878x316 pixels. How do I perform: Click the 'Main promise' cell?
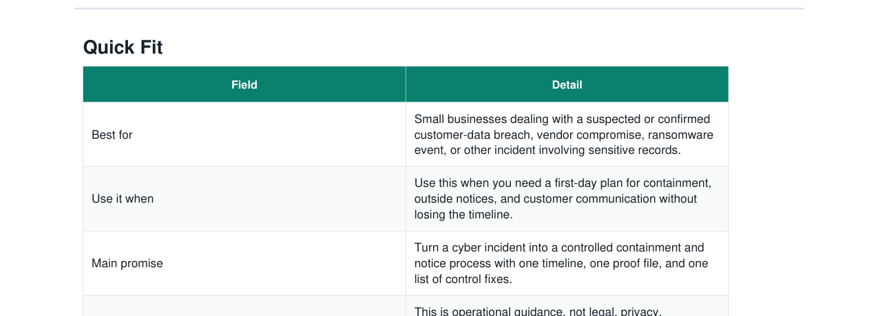click(x=244, y=263)
